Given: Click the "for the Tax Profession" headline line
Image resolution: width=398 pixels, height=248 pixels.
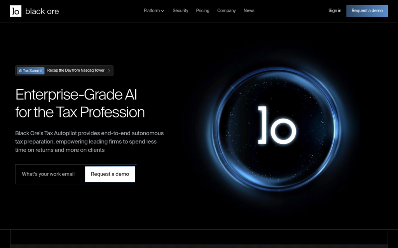Looking at the screenshot, I should (80, 112).
